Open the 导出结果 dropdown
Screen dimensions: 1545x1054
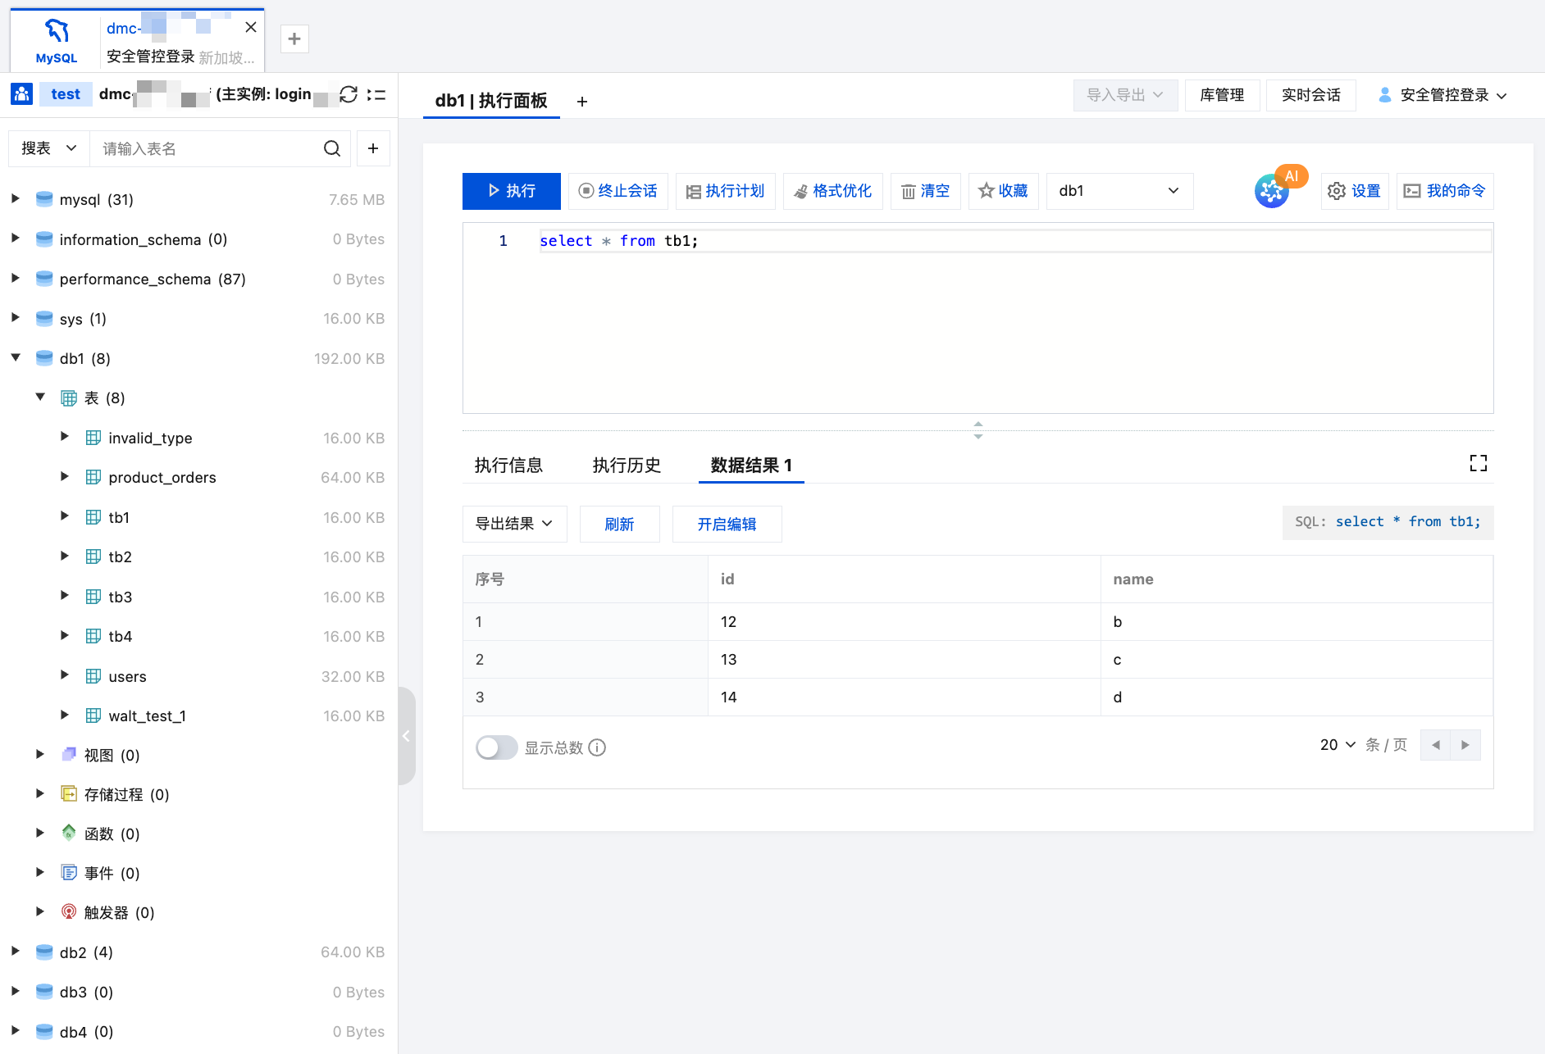[514, 524]
